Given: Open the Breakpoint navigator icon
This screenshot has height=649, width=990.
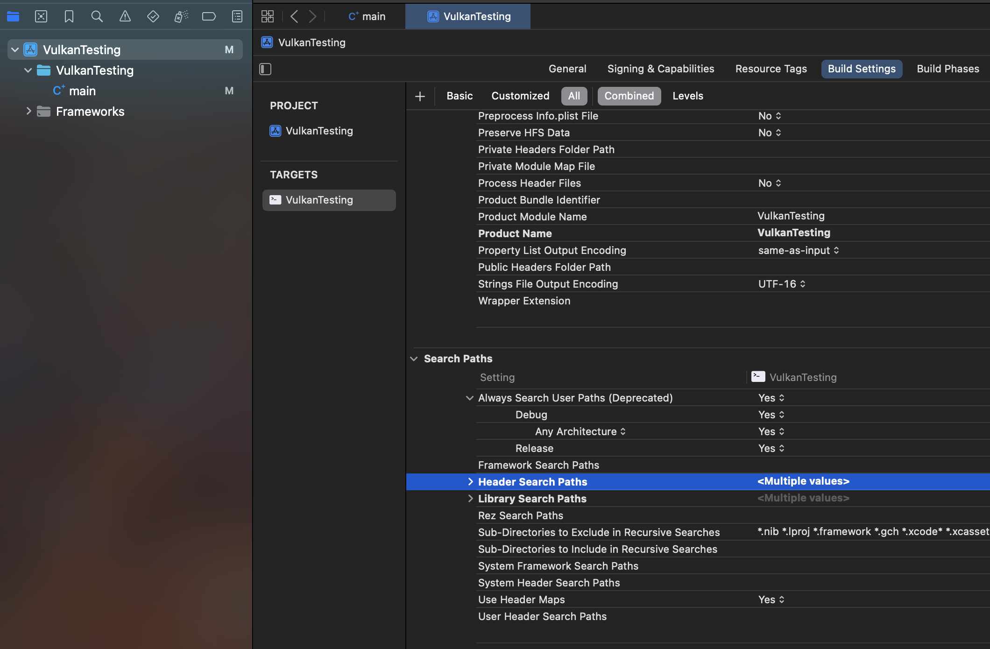Looking at the screenshot, I should [209, 17].
